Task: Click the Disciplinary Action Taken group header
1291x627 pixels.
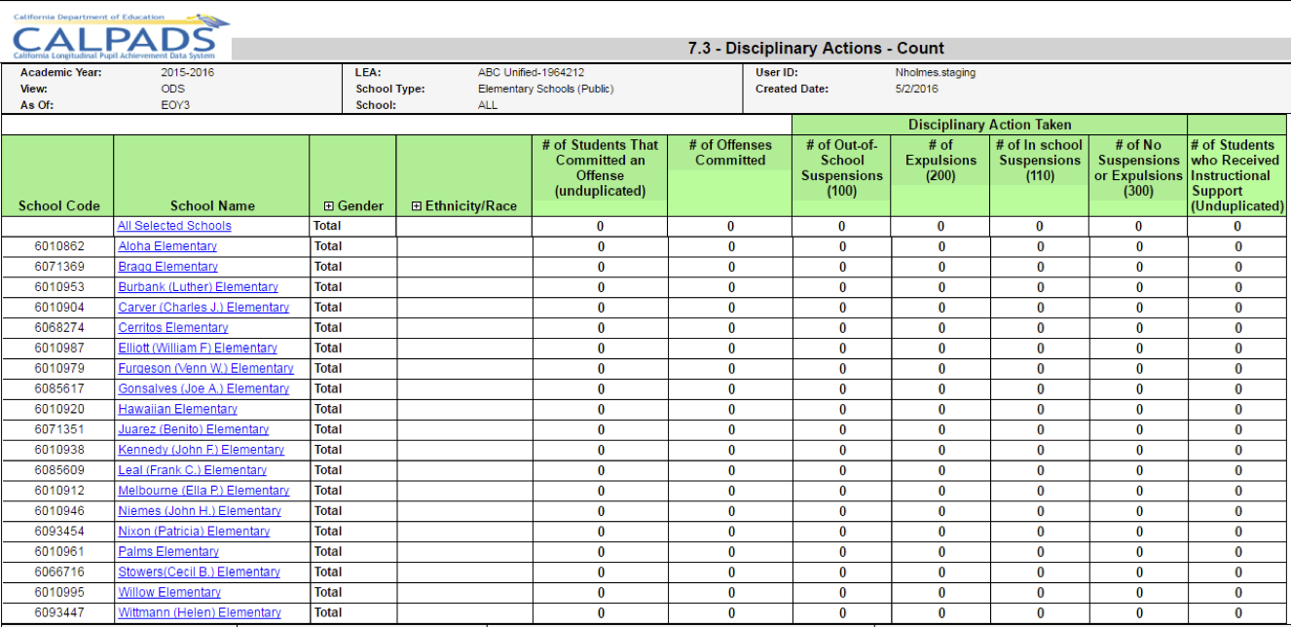Action: pos(990,125)
